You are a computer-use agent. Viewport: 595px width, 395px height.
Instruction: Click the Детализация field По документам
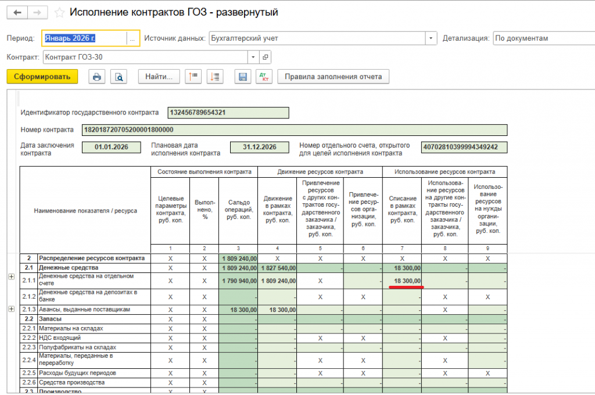[x=544, y=38]
